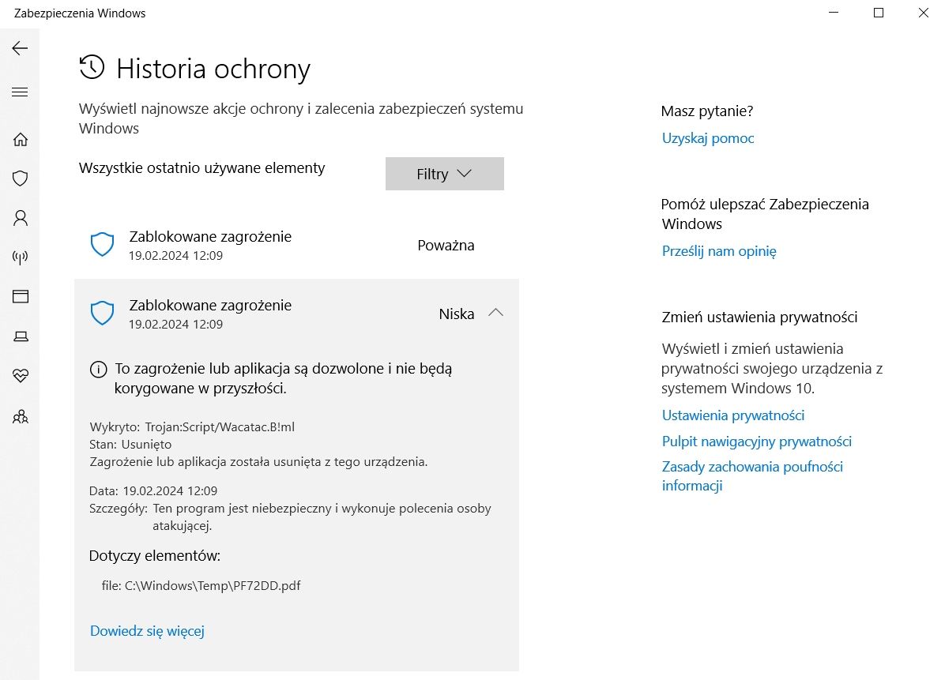
Task: Go to the Home sidebar icon
Action: [21, 140]
